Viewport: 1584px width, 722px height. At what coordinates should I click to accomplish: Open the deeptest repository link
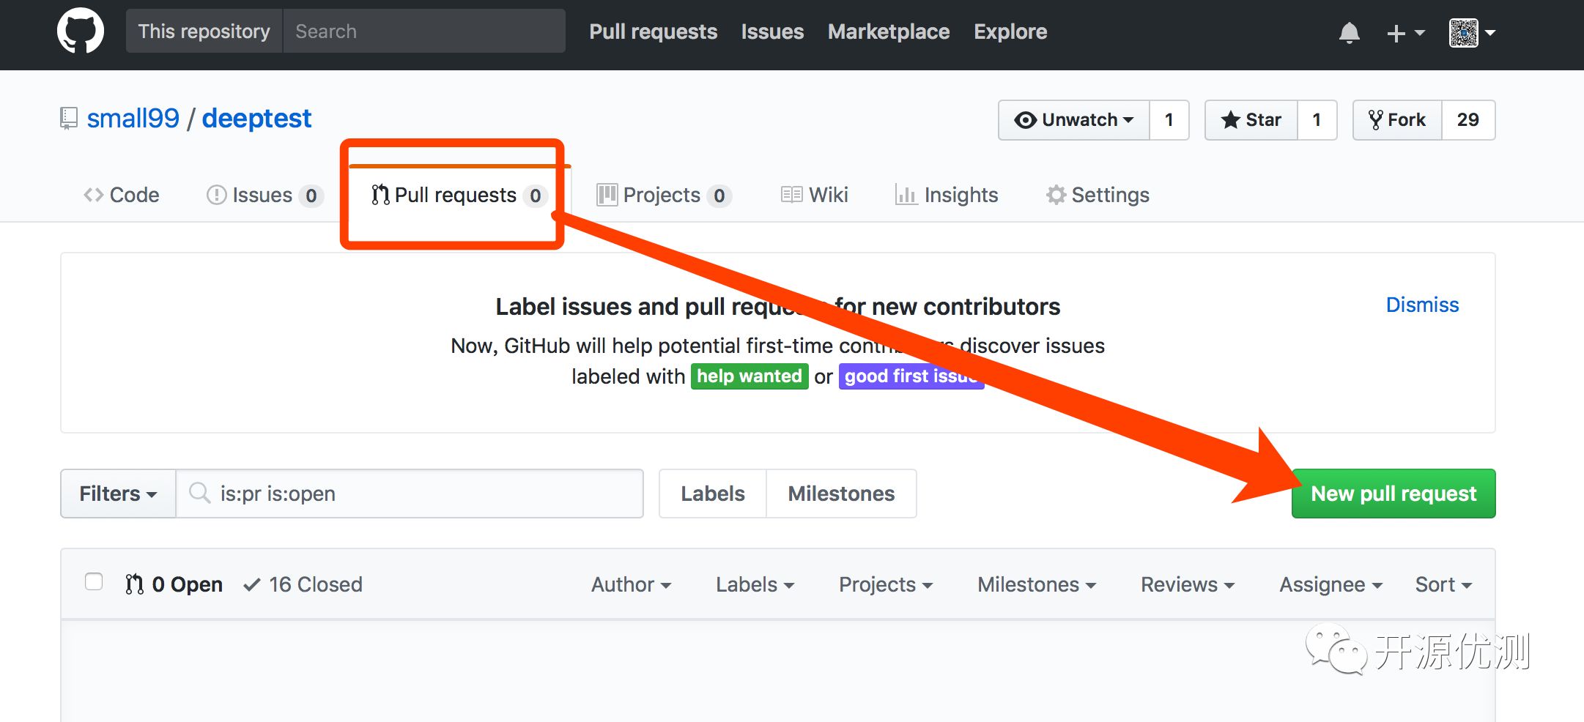[x=256, y=118]
